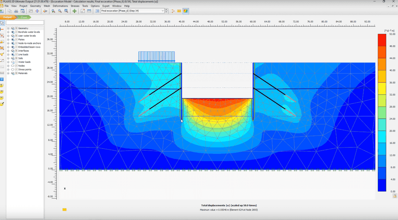This screenshot has width=398, height=220.
Task: Click the blue T text icon in left sidebar
Action: 2,79
